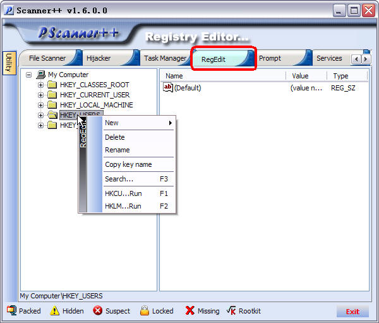Image resolution: width=379 pixels, height=323 pixels.
Task: Click the Exit button
Action: 352,312
